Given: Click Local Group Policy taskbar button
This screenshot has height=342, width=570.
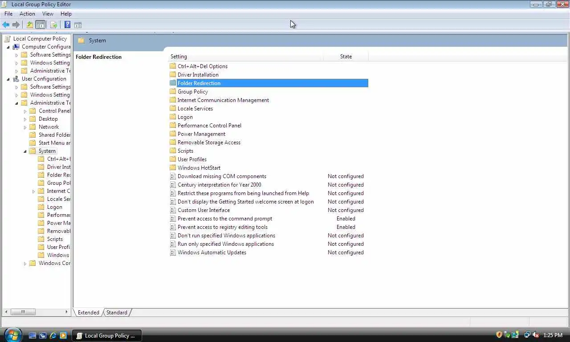Looking at the screenshot, I should [x=107, y=335].
